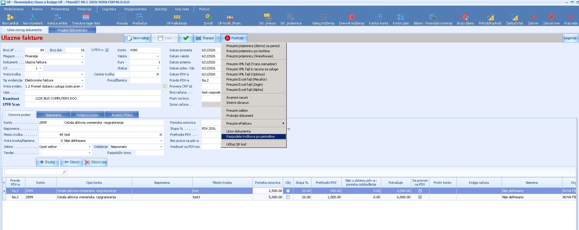Image resolution: width=579 pixels, height=230 pixels.
Task: Open the Tip evidencije dropdown
Action: (x=82, y=80)
